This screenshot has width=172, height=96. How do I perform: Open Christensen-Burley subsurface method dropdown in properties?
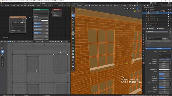(x=165, y=57)
